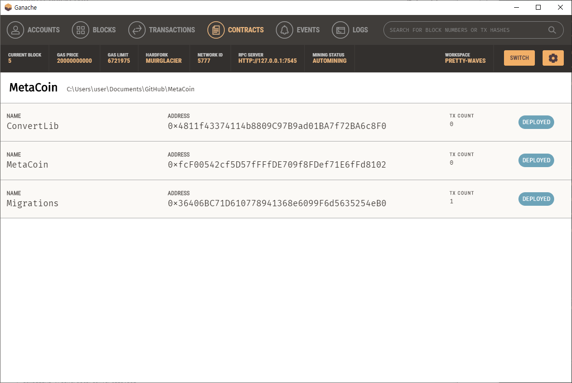Click the Events bell icon

[285, 30]
